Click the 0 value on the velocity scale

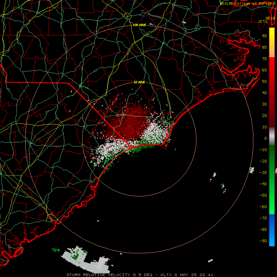point(266,138)
